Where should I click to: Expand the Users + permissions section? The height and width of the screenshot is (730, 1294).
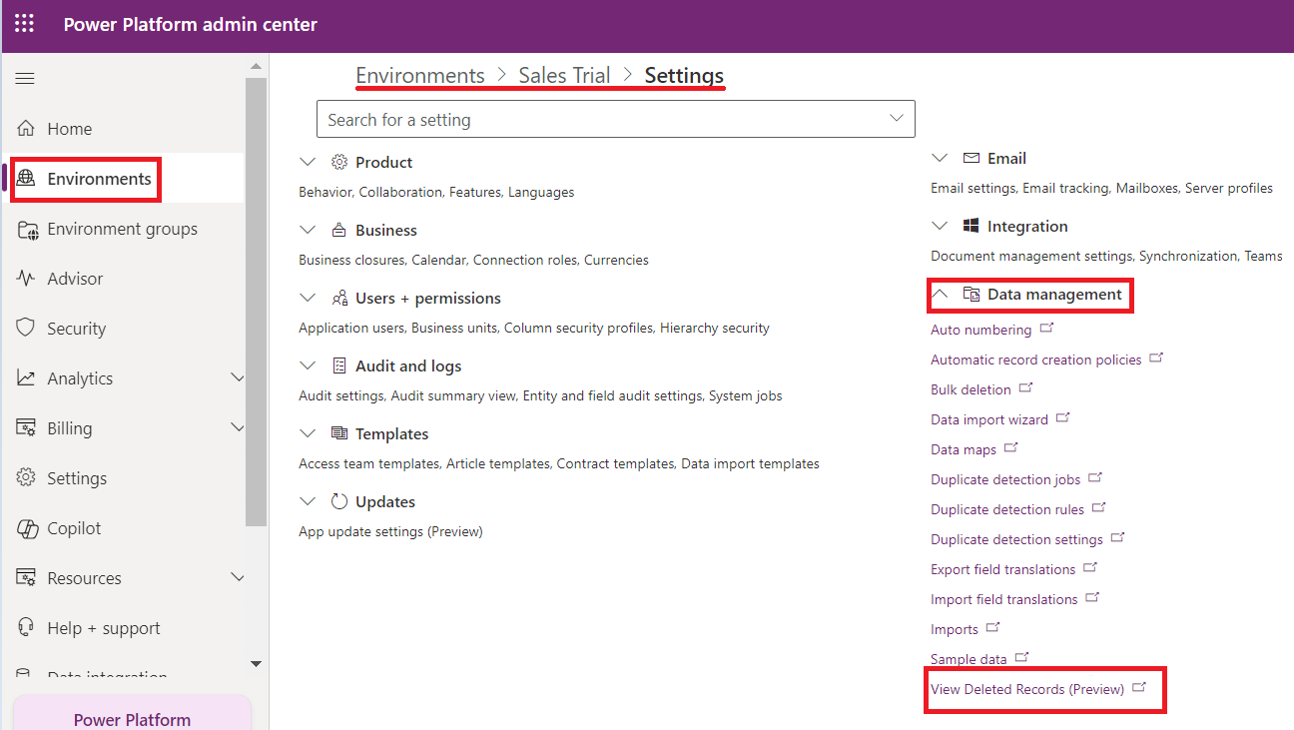[x=308, y=298]
